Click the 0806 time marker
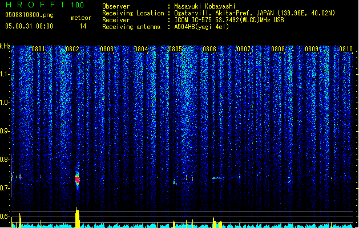This screenshot has width=359, height=228. pyautogui.click(x=209, y=49)
